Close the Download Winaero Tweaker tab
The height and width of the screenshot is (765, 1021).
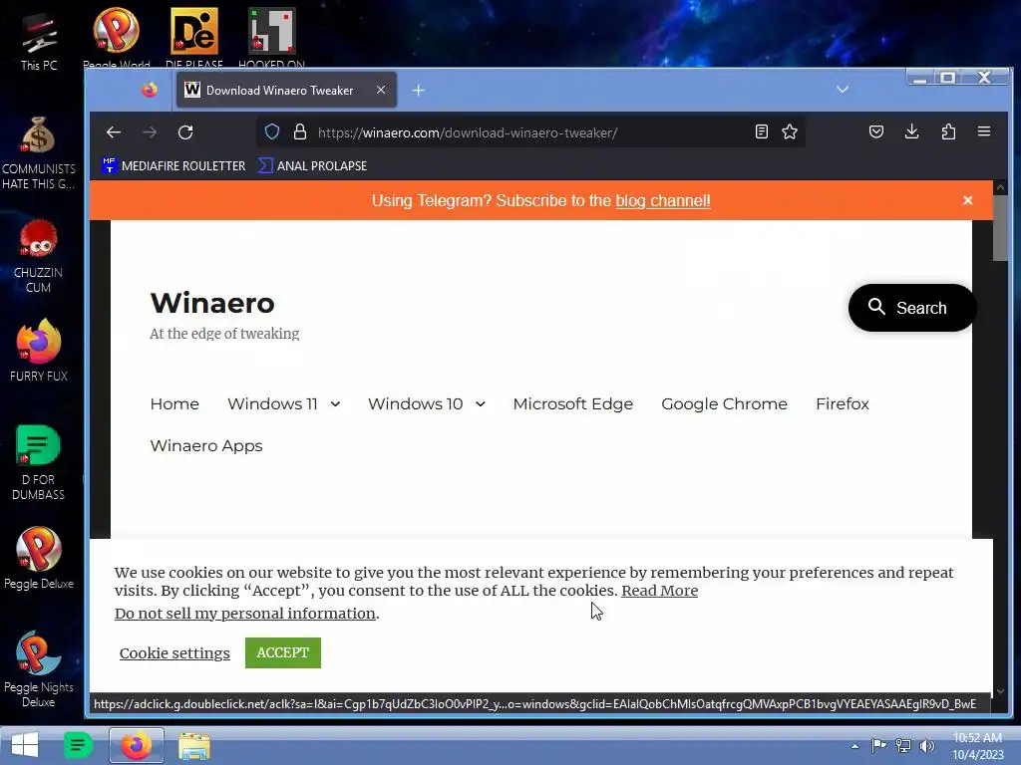[381, 90]
